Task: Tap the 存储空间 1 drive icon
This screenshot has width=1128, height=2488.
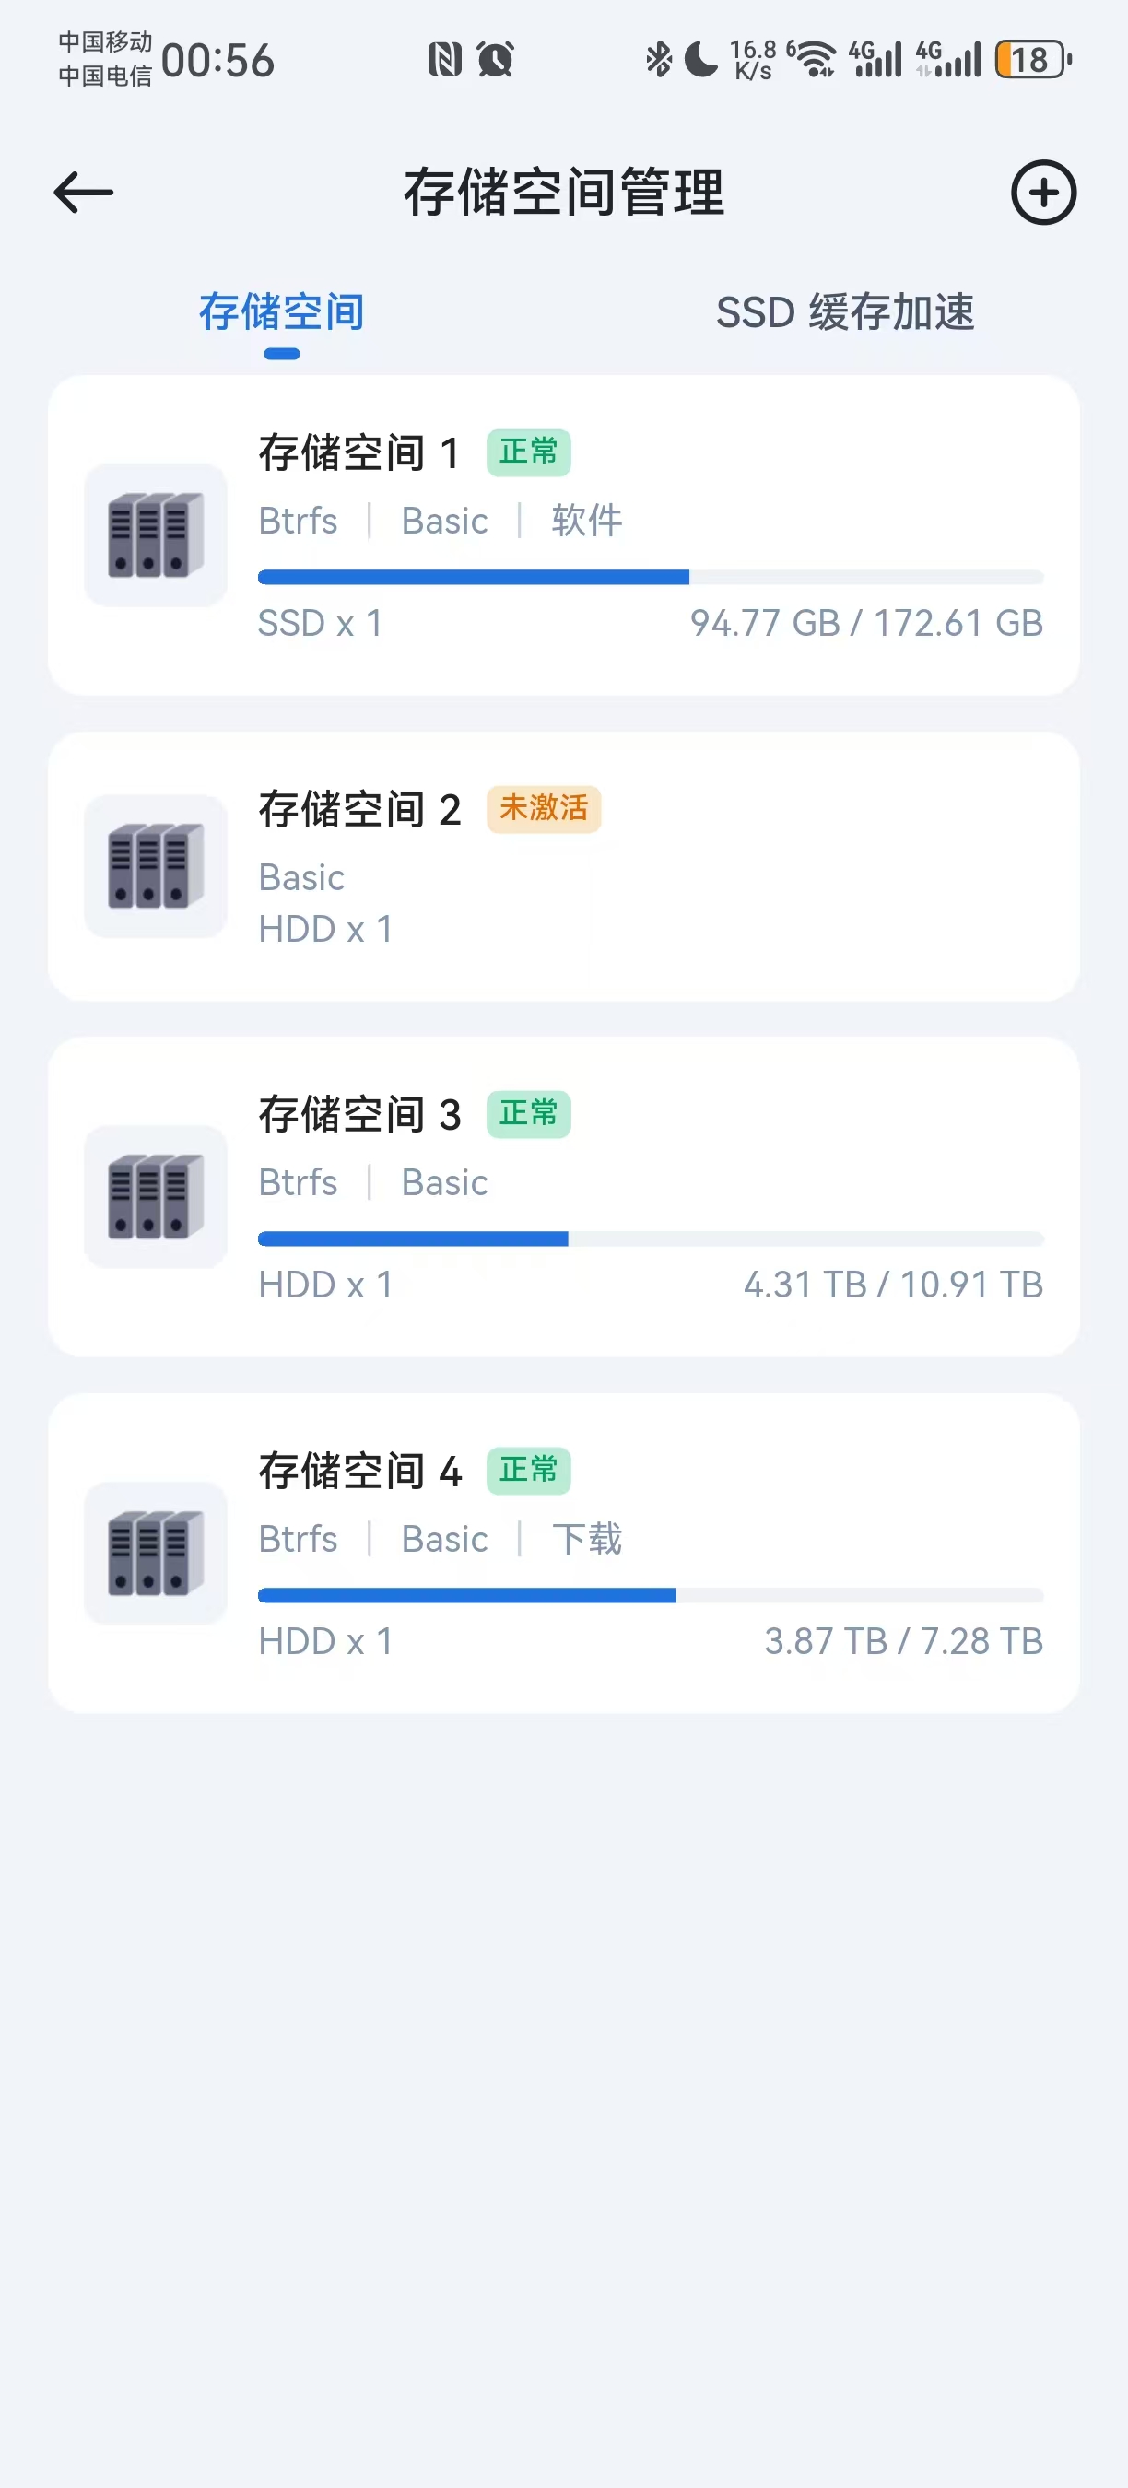Action: [x=156, y=535]
